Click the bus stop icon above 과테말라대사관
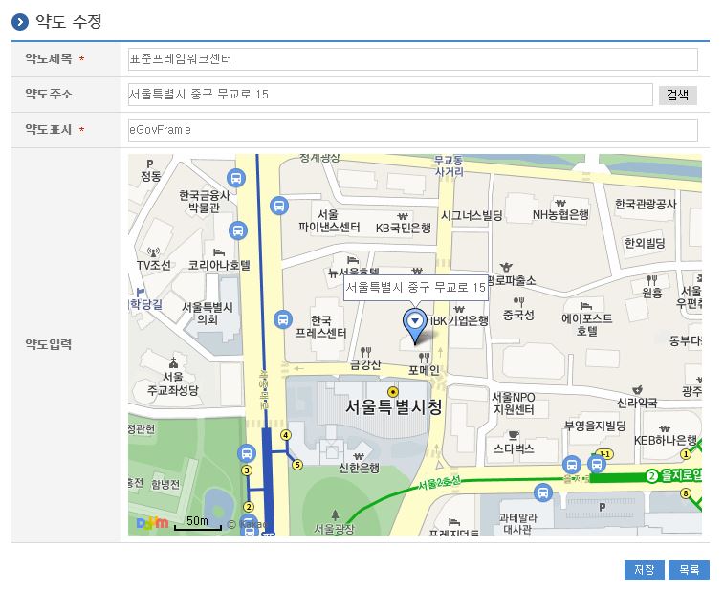This screenshot has width=724, height=590. point(542,492)
